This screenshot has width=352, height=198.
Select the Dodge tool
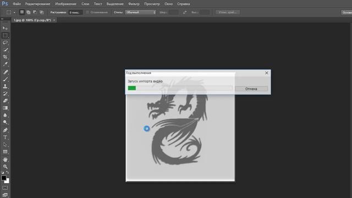coord(5,122)
